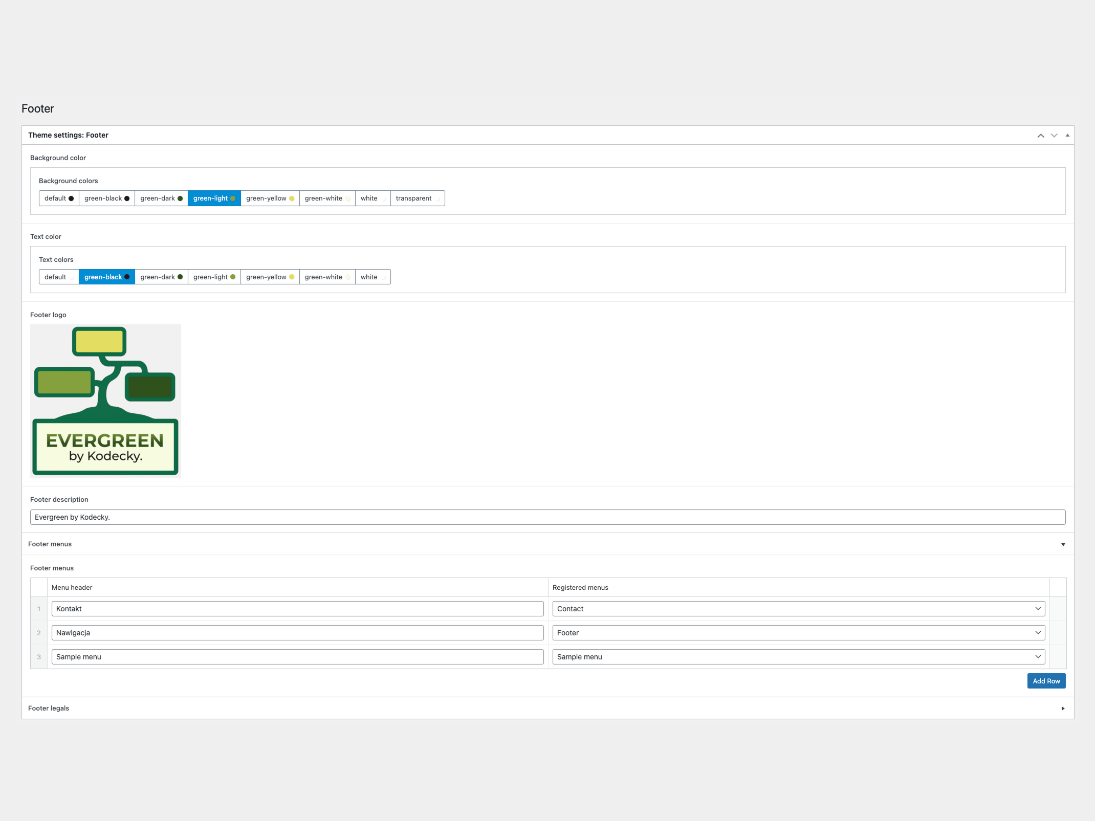Select green-light text color
1095x821 pixels.
tap(214, 277)
